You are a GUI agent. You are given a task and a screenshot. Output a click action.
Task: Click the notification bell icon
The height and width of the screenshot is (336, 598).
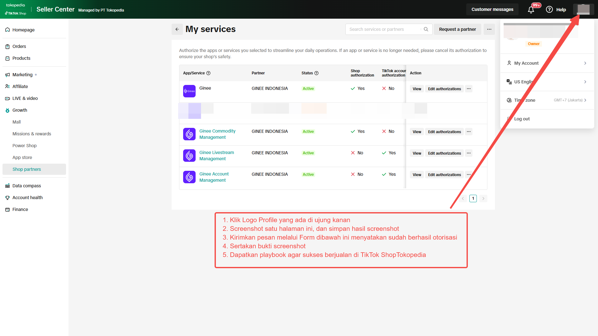point(531,10)
